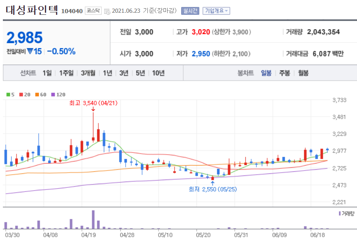Viewport: 357px width, 240px height.
Task: Click the calendar icon beside 2021.06.23
Action: 107,12
